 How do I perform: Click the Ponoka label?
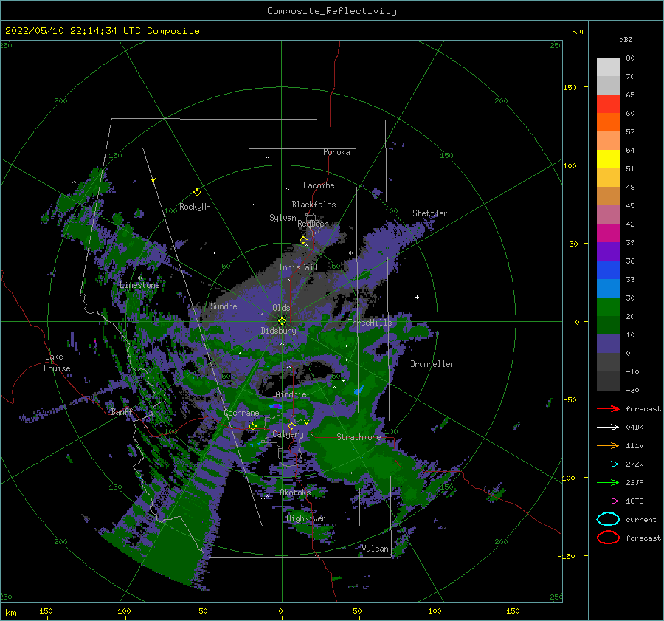[336, 152]
